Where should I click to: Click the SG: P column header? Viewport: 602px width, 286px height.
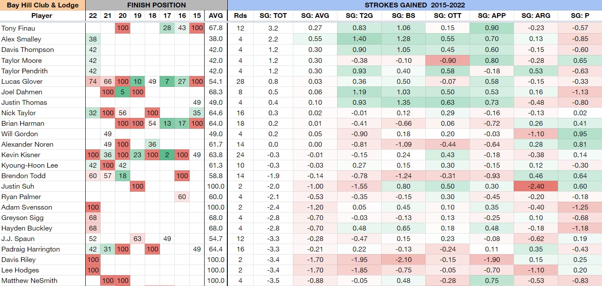(x=580, y=16)
